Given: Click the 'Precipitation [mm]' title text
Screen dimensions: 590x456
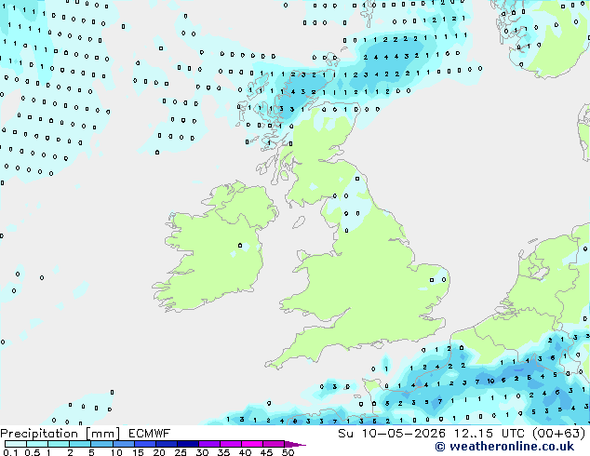Looking at the screenshot, I should 60,434.
